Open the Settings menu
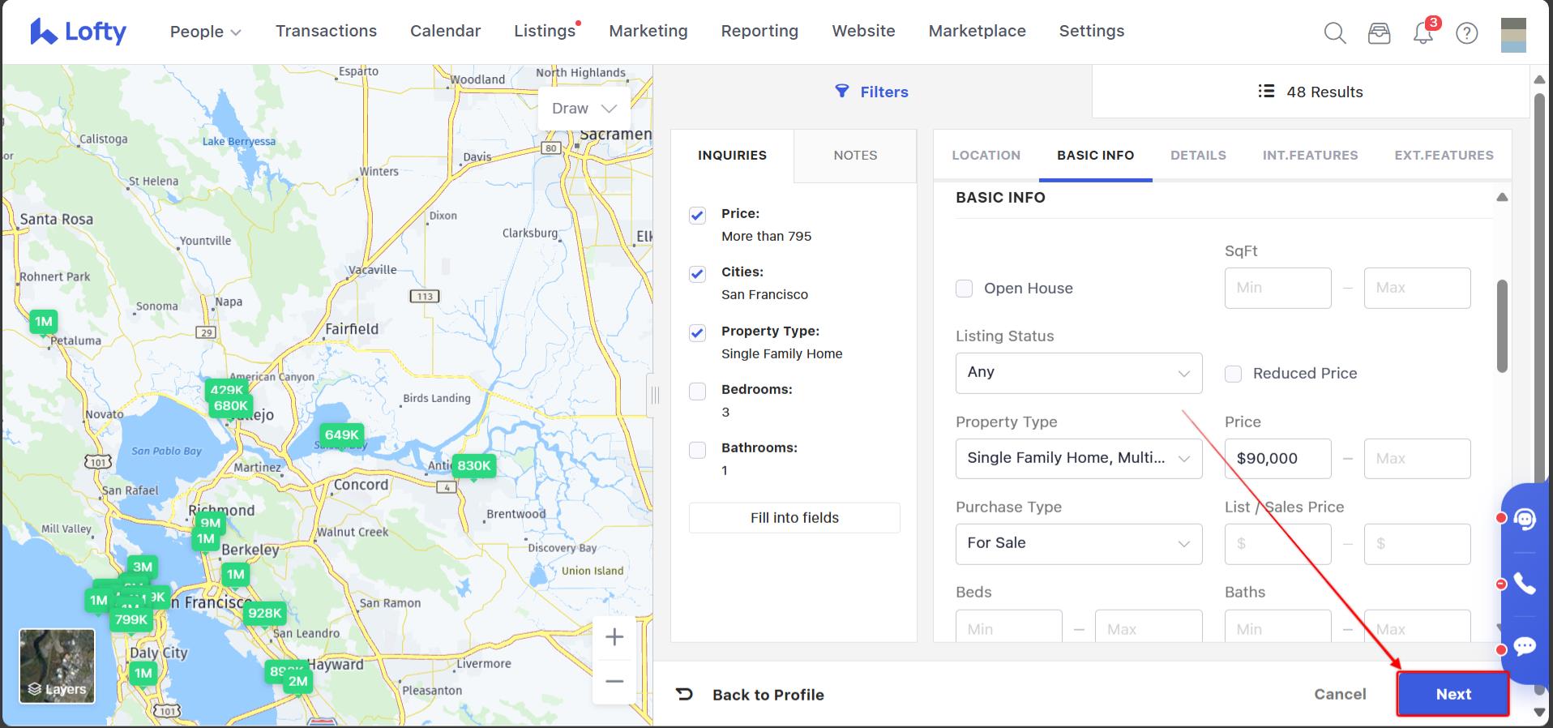 (1091, 31)
